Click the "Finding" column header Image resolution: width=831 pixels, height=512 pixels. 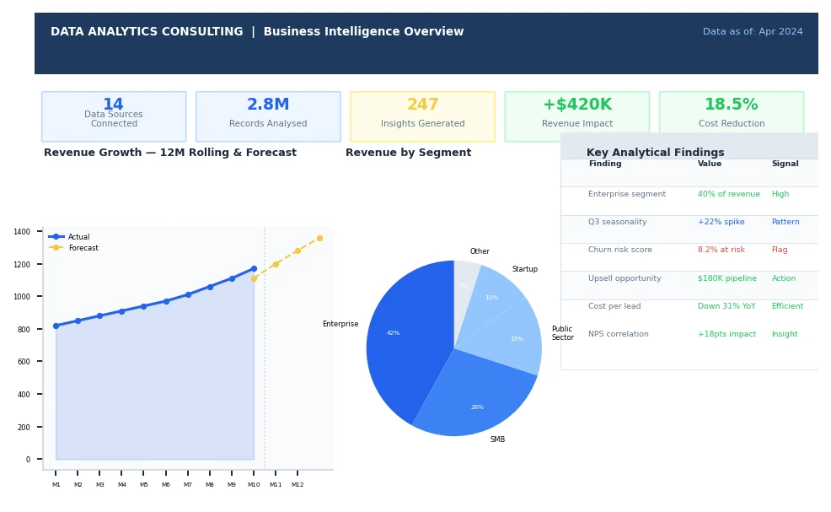click(604, 164)
